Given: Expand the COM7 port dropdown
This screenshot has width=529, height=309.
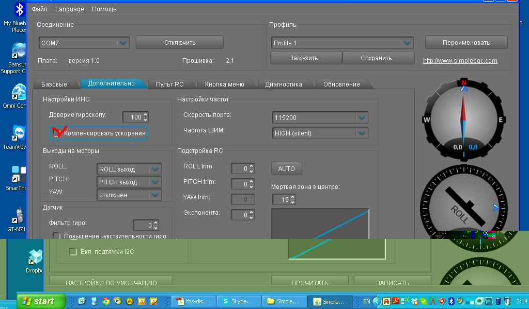Looking at the screenshot, I should 122,43.
